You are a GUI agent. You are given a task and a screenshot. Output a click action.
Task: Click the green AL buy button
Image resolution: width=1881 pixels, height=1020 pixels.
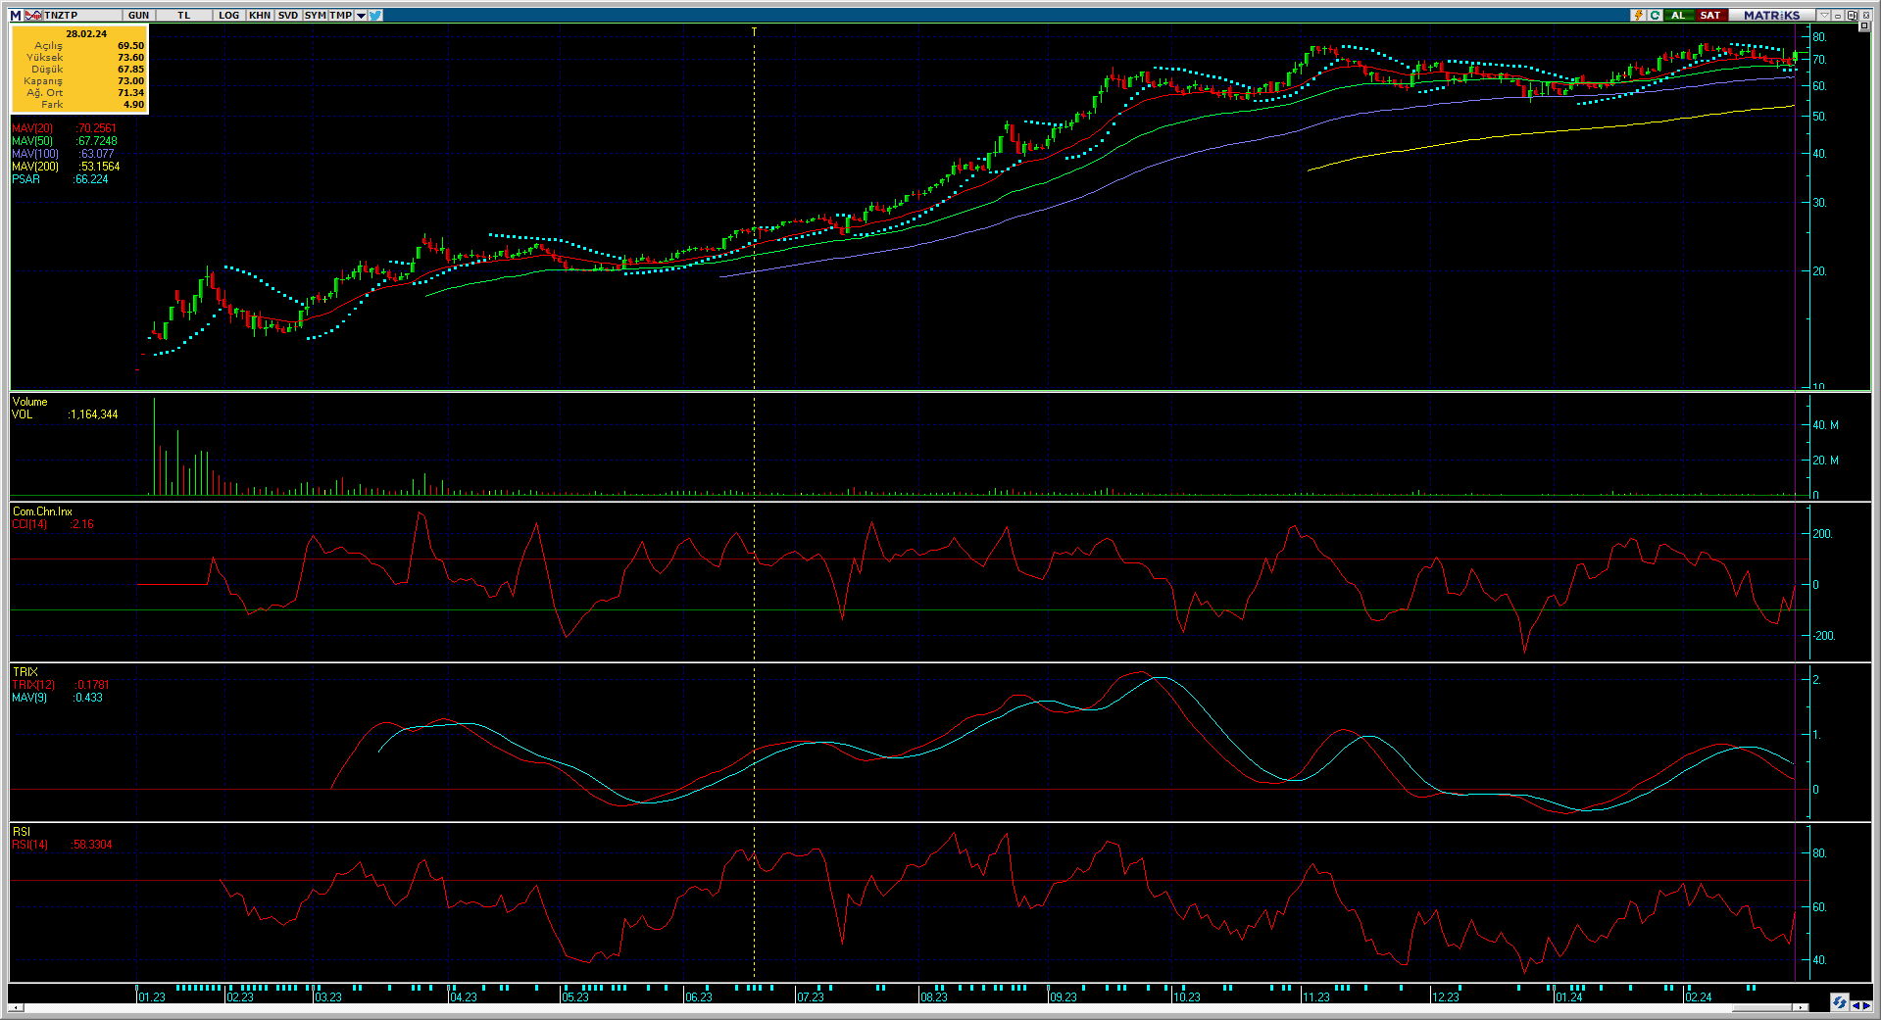(x=1679, y=15)
